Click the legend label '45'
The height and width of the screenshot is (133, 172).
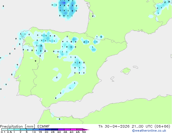click(x=78, y=132)
